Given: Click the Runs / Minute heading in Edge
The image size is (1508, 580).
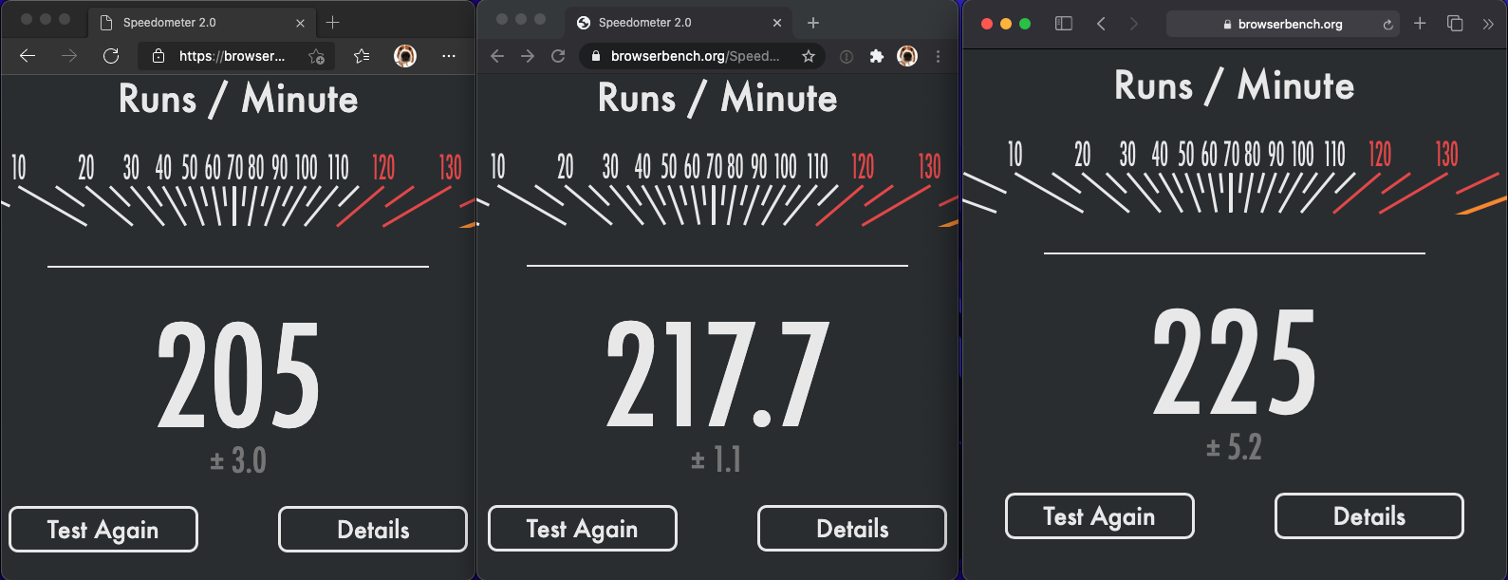Looking at the screenshot, I should 238,100.
